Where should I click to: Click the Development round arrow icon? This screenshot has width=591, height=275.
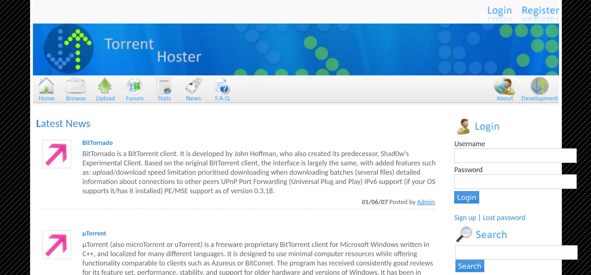(540, 86)
